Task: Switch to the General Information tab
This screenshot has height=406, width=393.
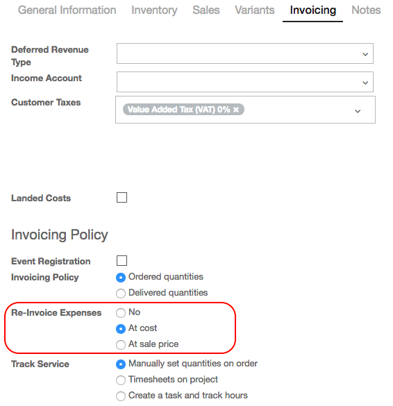Action: [67, 10]
